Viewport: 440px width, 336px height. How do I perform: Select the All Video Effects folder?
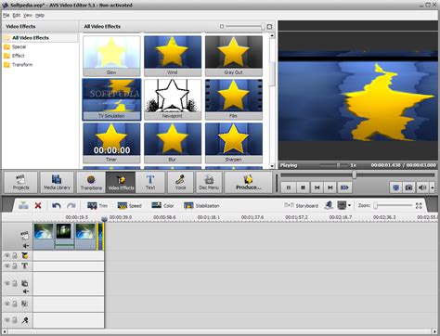(x=40, y=38)
